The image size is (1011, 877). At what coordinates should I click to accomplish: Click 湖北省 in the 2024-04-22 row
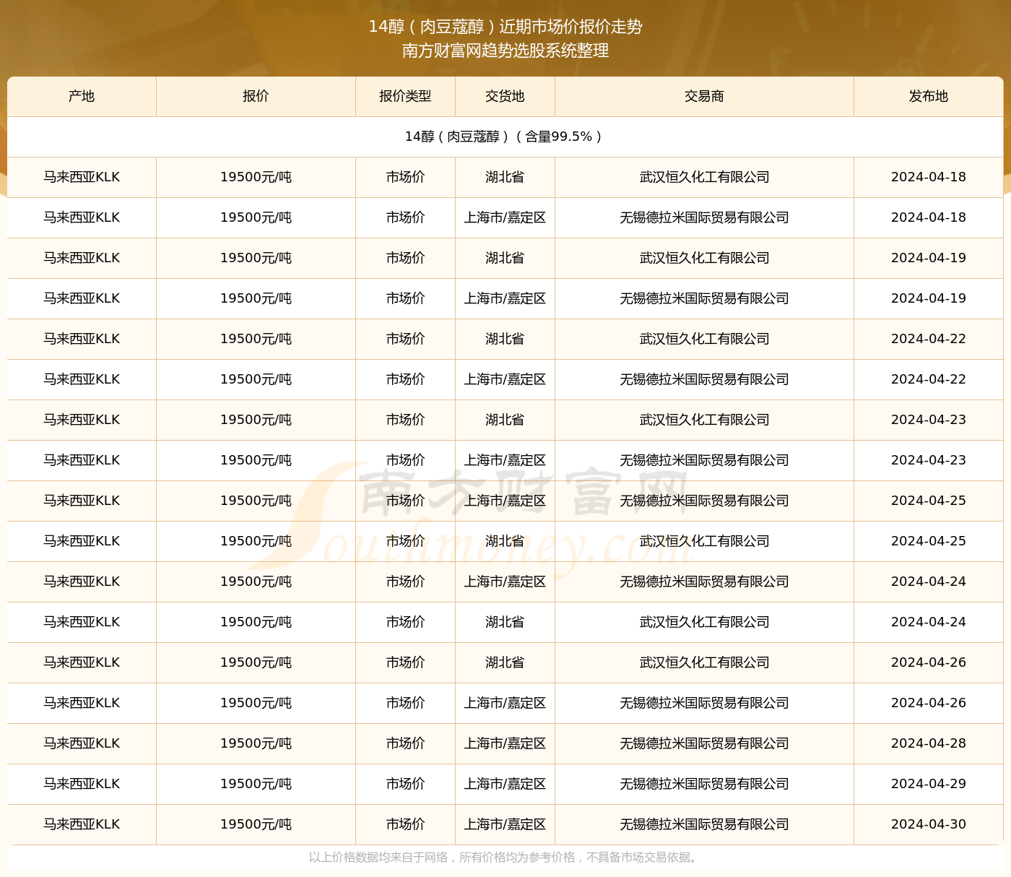click(505, 339)
